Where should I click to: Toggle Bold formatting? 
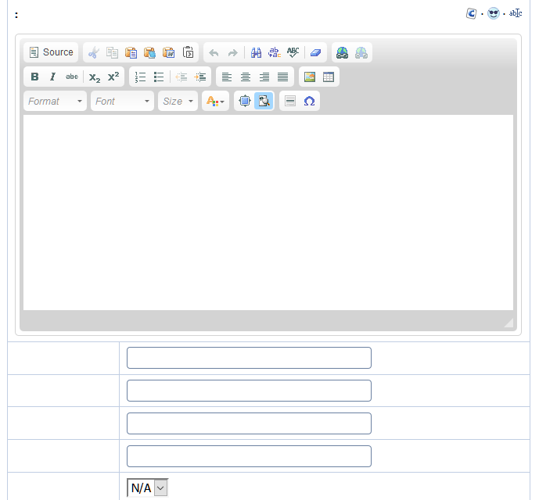pyautogui.click(x=34, y=77)
